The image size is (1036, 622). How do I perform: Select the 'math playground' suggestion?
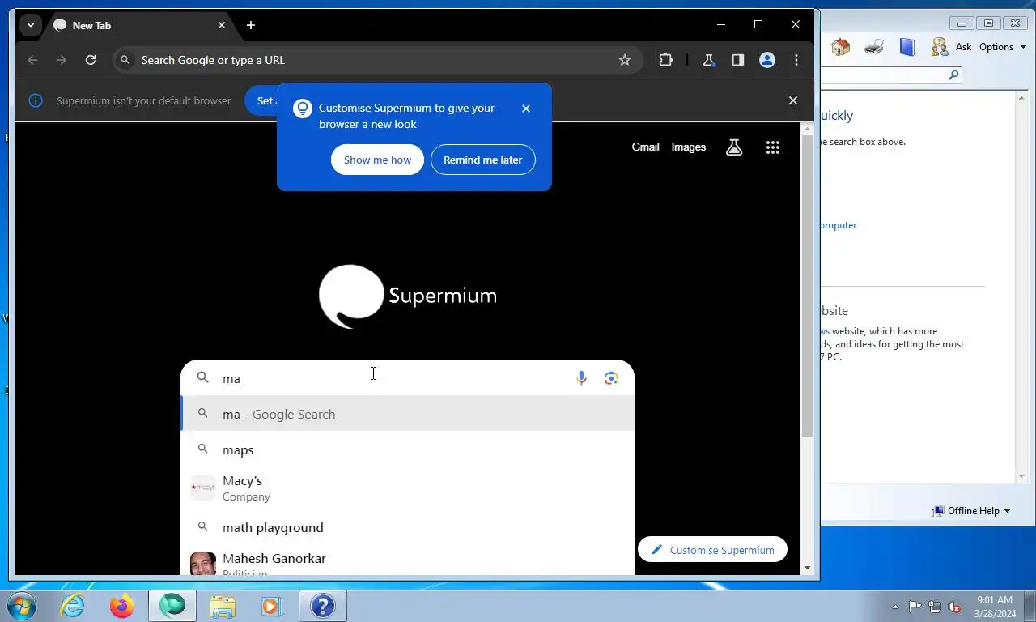pos(407,527)
